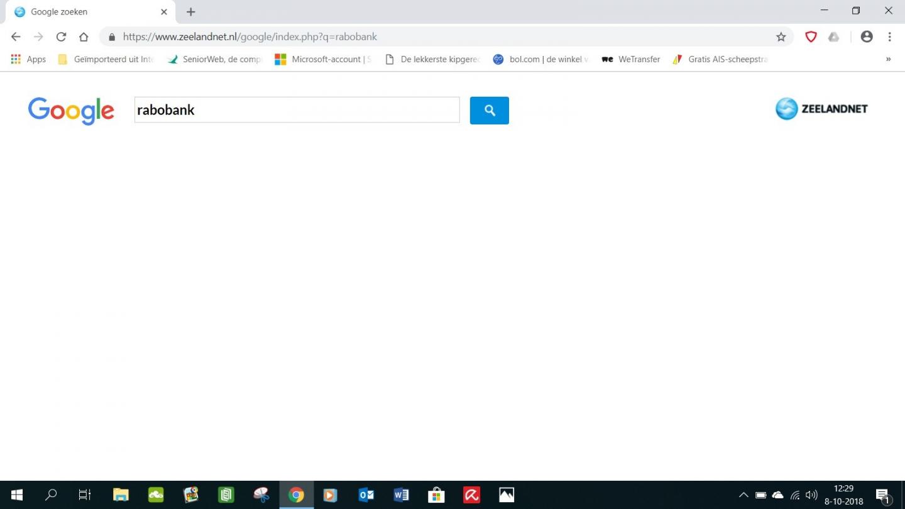905x509 pixels.
Task: Click the volume speaker tray icon
Action: 811,495
